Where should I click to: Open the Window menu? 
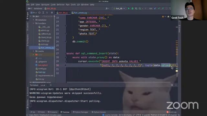(85, 5)
